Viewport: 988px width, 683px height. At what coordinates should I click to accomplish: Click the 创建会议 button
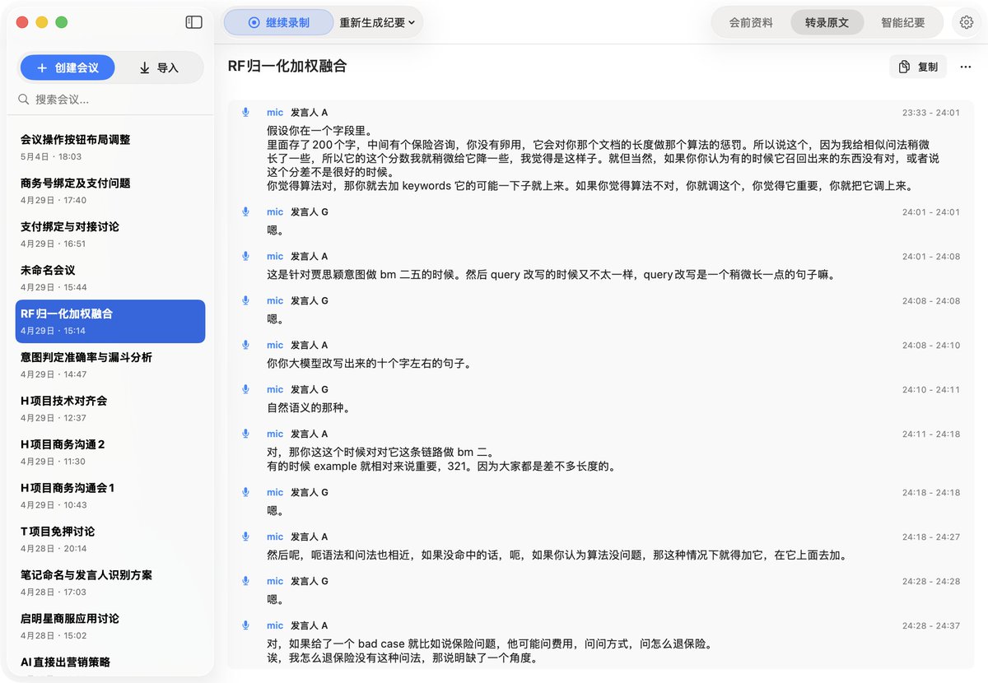pyautogui.click(x=68, y=67)
